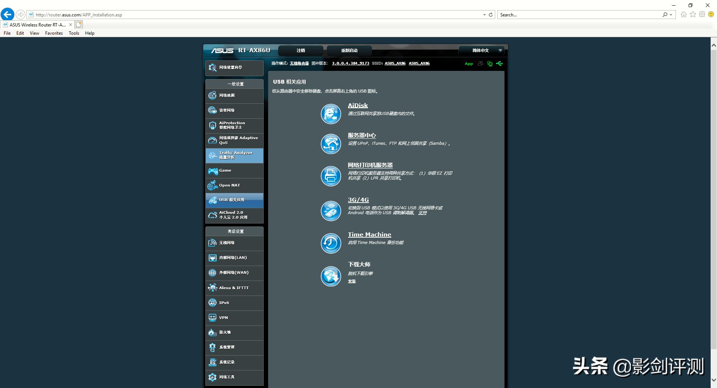Open 网络地图 network map in sidebar
717x388 pixels.
click(x=235, y=96)
